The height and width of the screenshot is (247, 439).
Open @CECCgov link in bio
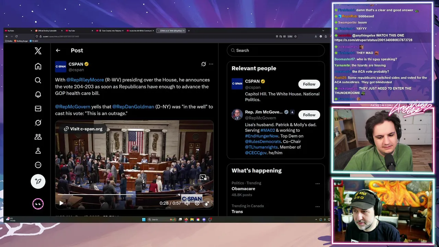tap(256, 153)
